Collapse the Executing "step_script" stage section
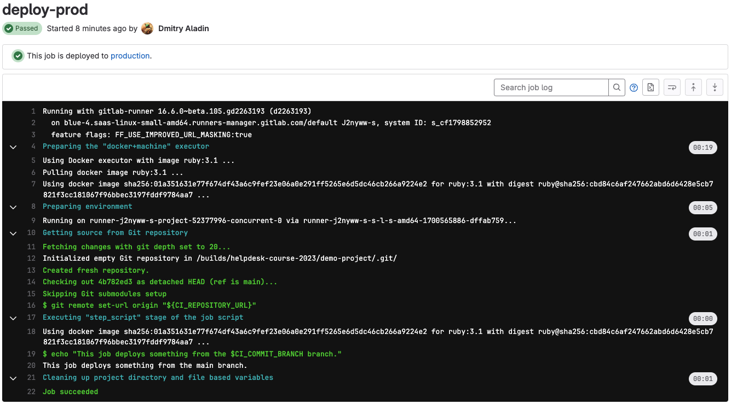The image size is (737, 416). pyautogui.click(x=13, y=318)
